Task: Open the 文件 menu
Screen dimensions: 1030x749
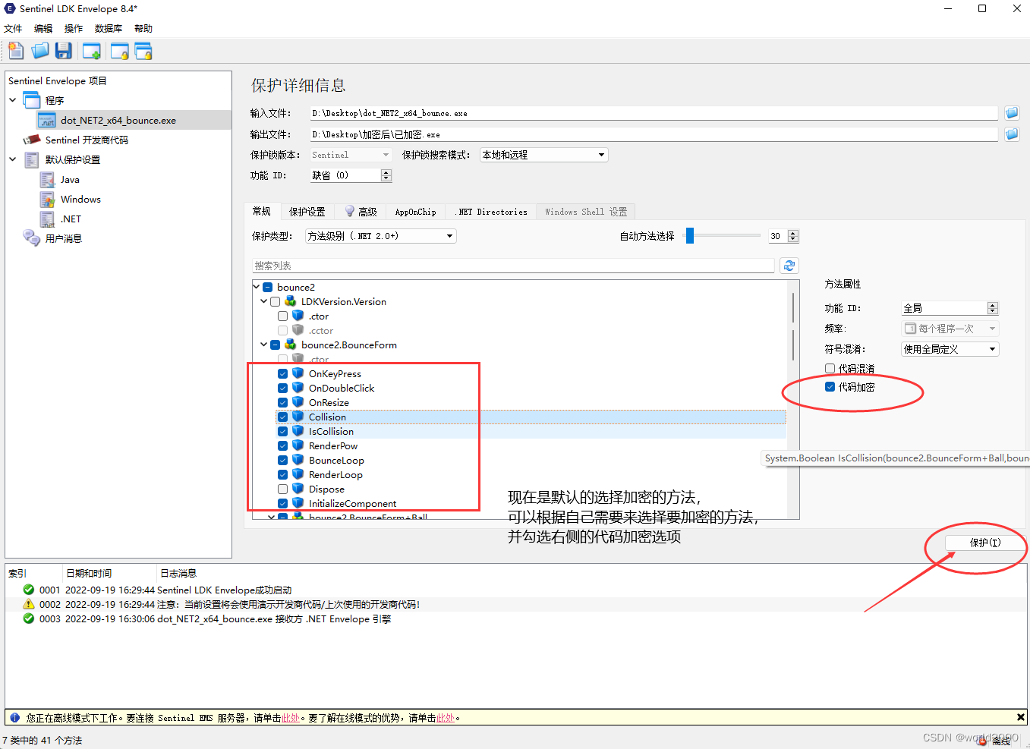Action: point(13,28)
